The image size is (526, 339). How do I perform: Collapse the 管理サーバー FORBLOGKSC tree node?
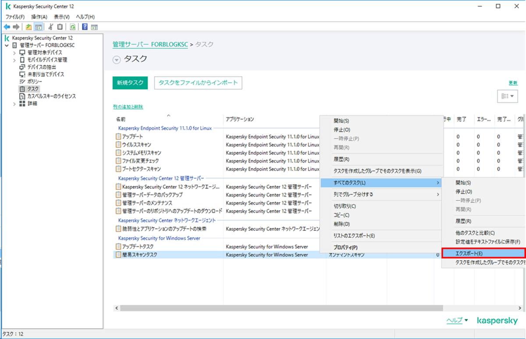coord(7,45)
